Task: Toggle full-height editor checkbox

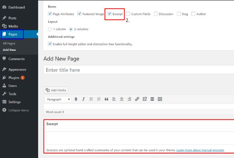Action: [x=50, y=44]
